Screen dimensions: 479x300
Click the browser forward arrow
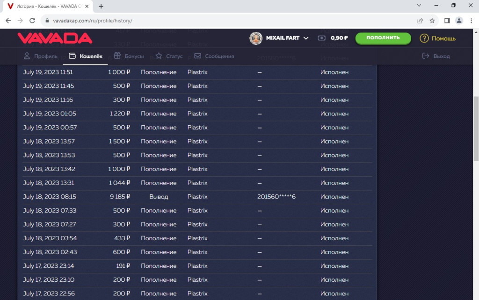(x=20, y=21)
